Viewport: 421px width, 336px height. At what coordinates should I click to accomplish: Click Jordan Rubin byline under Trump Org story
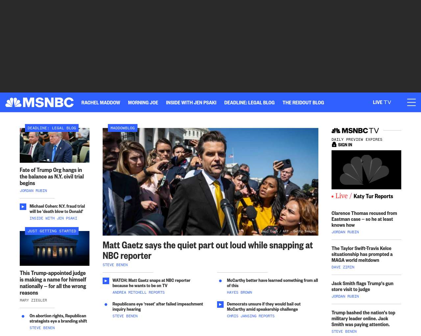point(33,191)
